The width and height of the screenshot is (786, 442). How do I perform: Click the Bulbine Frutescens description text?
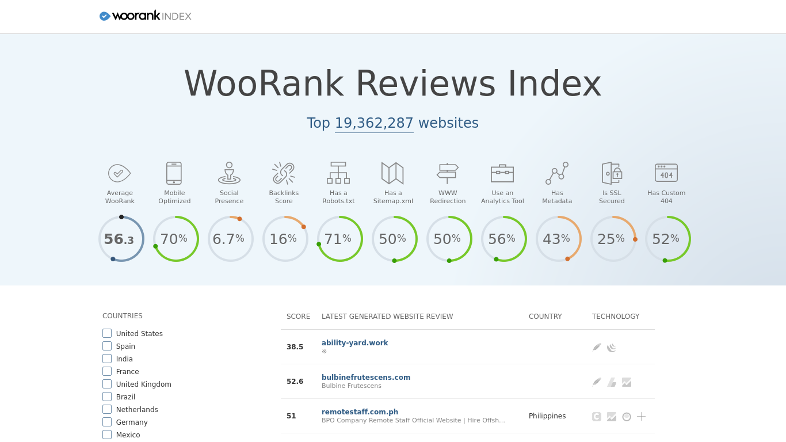(x=352, y=386)
